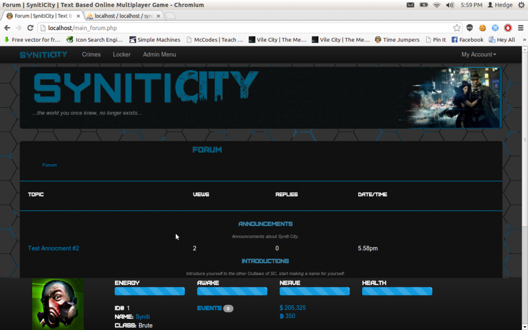Click the volume icon in the system tray

tap(449, 5)
